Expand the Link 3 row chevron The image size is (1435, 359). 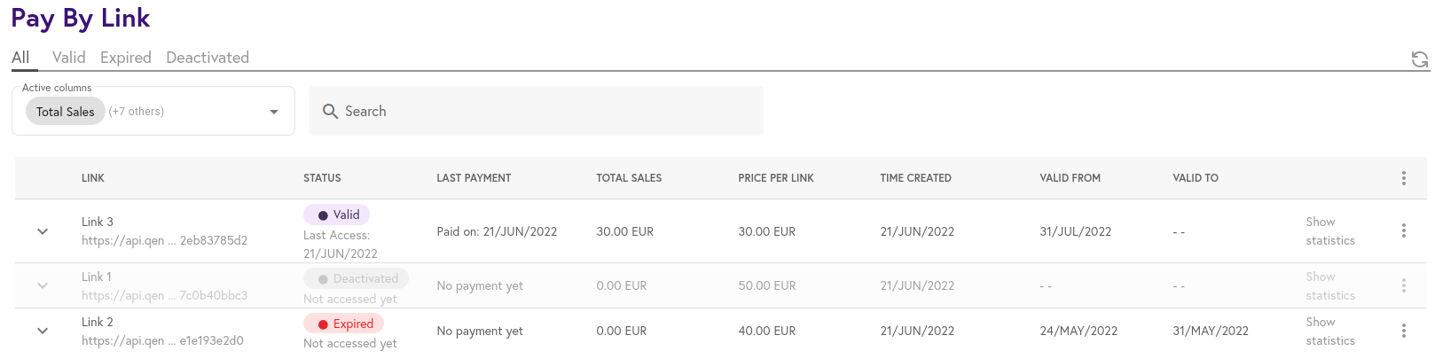43,231
